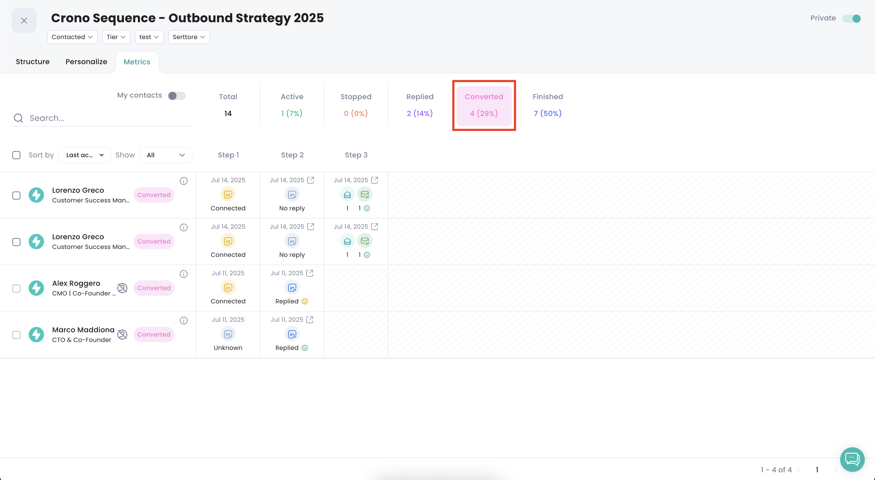Filter by Replied 2 (14%) metric
This screenshot has height=480, width=875.
click(x=420, y=105)
